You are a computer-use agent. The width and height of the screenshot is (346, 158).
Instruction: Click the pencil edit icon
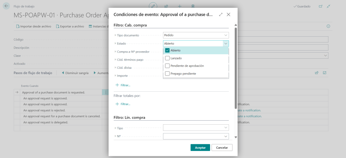(x=153, y=6)
